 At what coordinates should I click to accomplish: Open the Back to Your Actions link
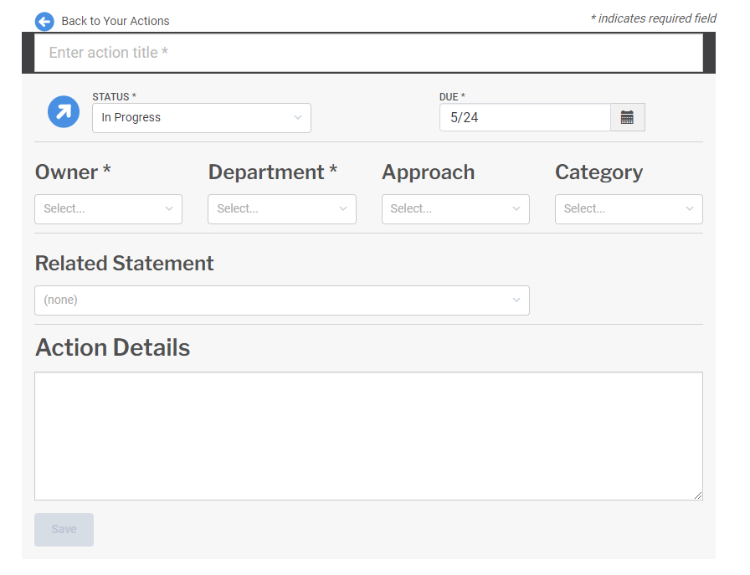tap(114, 21)
